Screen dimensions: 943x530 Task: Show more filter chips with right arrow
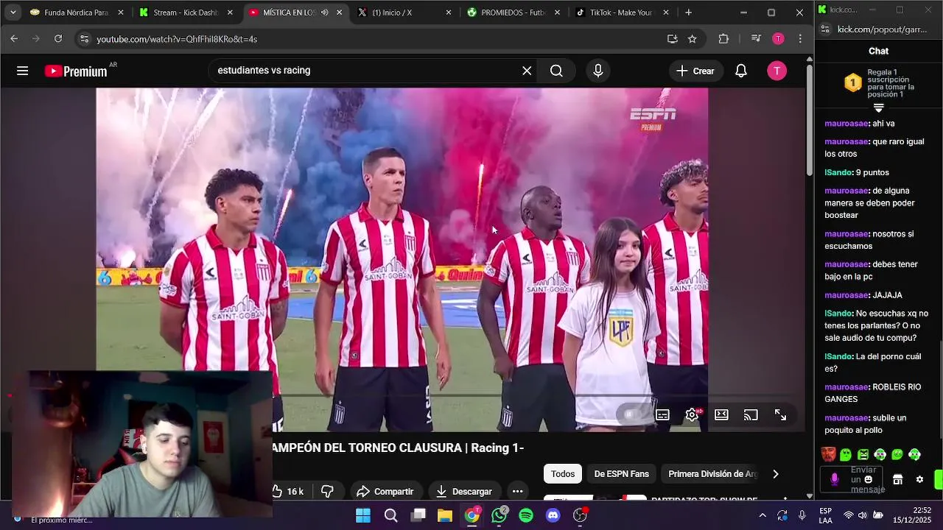coord(775,474)
